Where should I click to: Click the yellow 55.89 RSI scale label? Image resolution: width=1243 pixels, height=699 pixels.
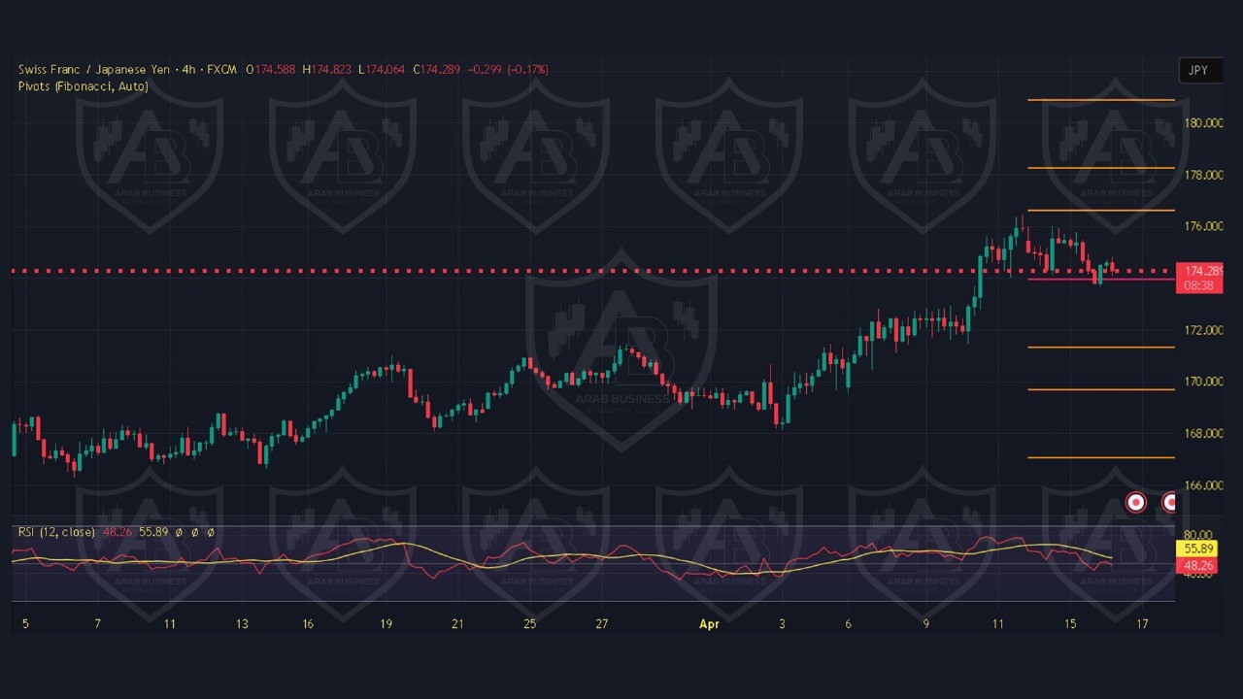(1198, 549)
